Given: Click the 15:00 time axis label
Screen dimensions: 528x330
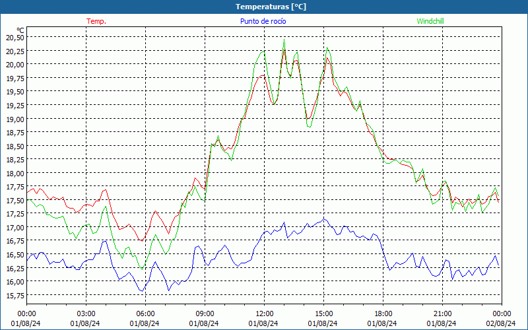Looking at the screenshot, I should [x=323, y=314].
